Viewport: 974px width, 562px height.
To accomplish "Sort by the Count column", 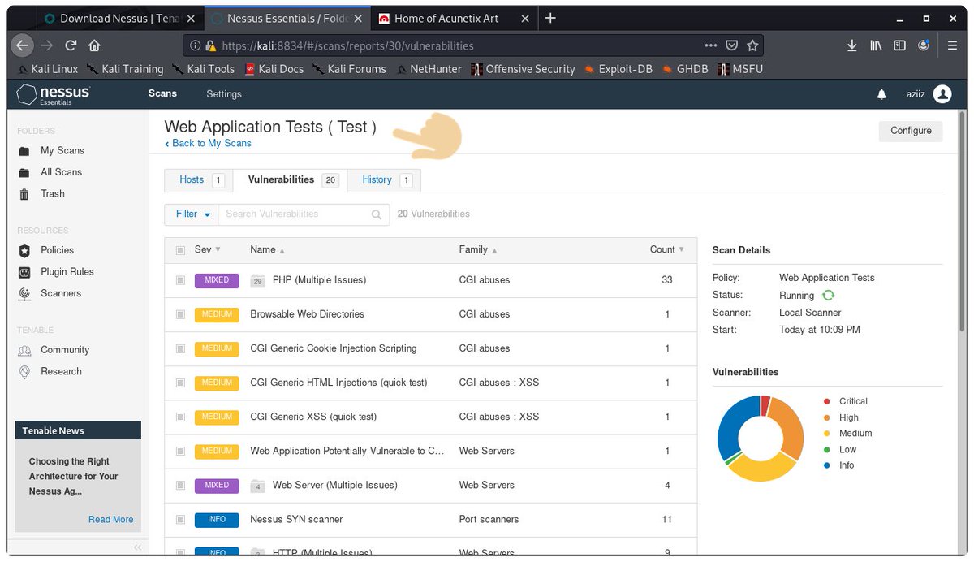I will [x=667, y=249].
